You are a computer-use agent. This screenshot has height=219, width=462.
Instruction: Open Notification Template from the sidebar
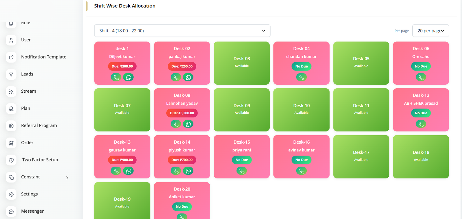pyautogui.click(x=44, y=57)
